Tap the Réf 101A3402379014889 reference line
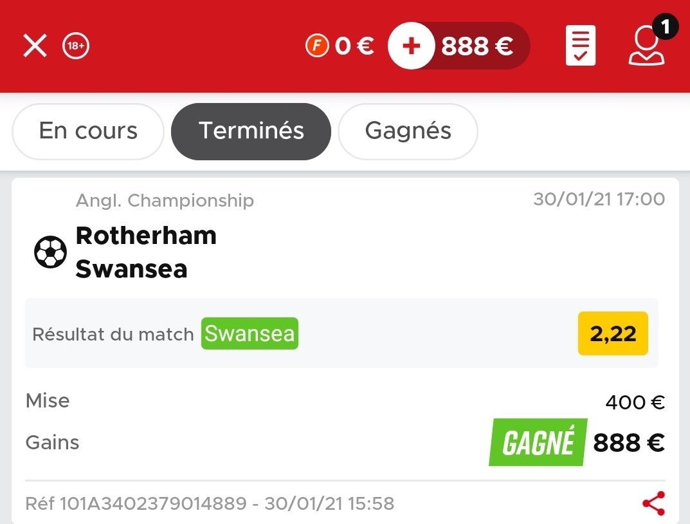The image size is (690, 524). click(x=210, y=503)
